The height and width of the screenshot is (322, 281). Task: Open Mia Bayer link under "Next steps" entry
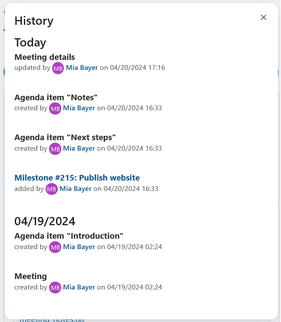click(79, 148)
